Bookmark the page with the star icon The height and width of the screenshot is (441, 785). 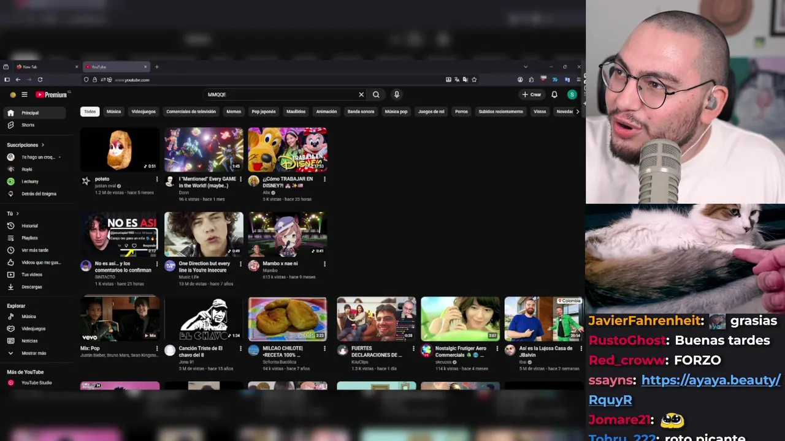click(x=474, y=80)
